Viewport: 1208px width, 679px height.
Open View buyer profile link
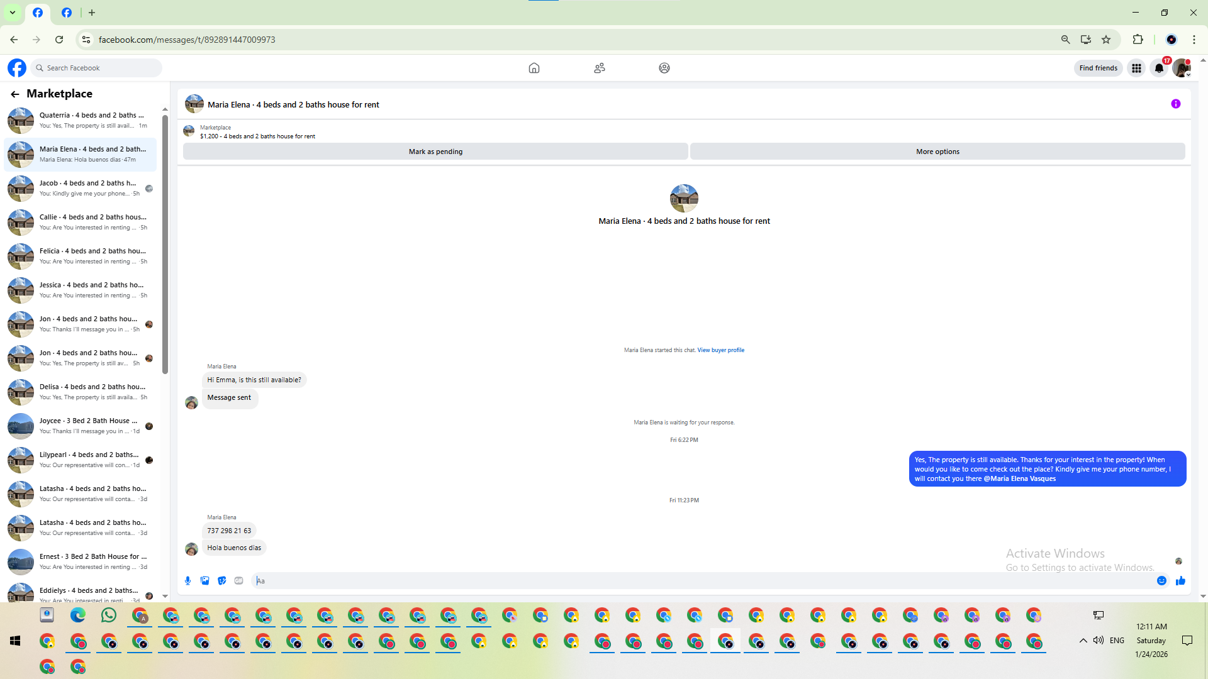(x=720, y=350)
